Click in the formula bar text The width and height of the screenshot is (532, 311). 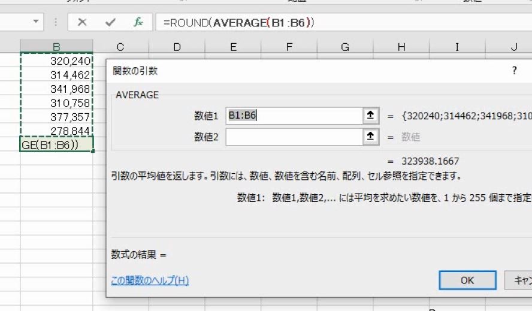pos(238,23)
